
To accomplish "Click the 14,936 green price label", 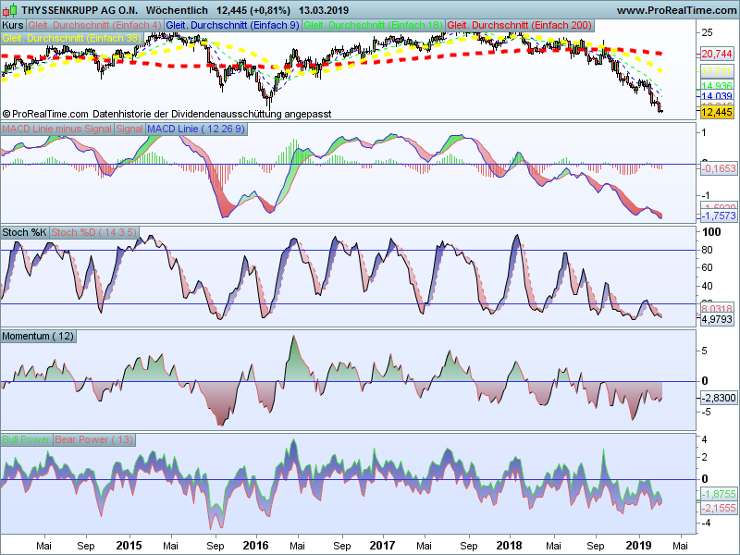I will point(716,85).
